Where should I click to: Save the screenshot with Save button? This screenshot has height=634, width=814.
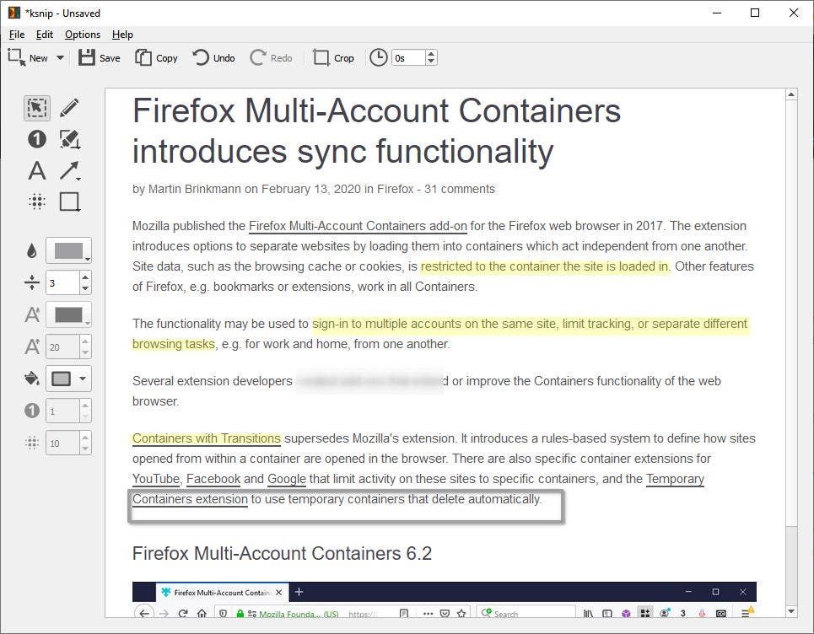pyautogui.click(x=100, y=57)
